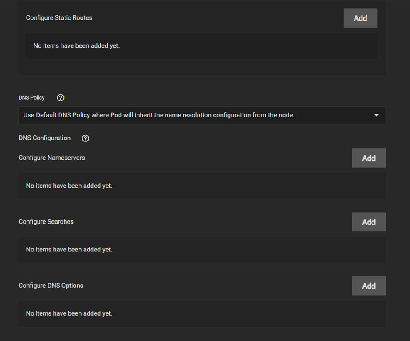
Task: Expand the DNS Policy dropdown arrow
Action: point(376,115)
